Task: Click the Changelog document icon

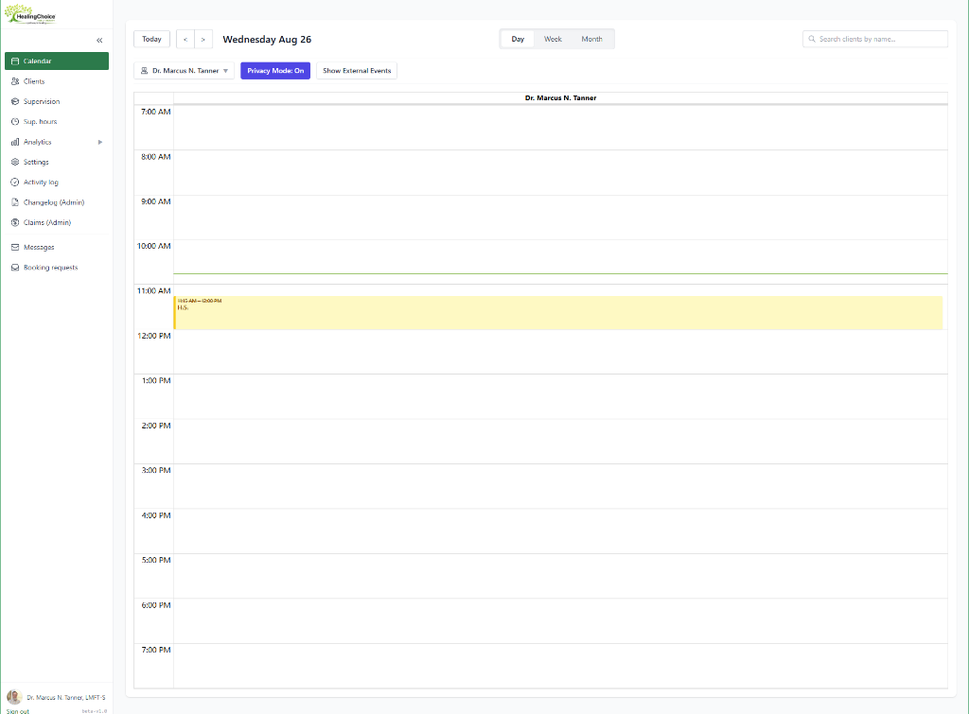Action: tap(15, 202)
